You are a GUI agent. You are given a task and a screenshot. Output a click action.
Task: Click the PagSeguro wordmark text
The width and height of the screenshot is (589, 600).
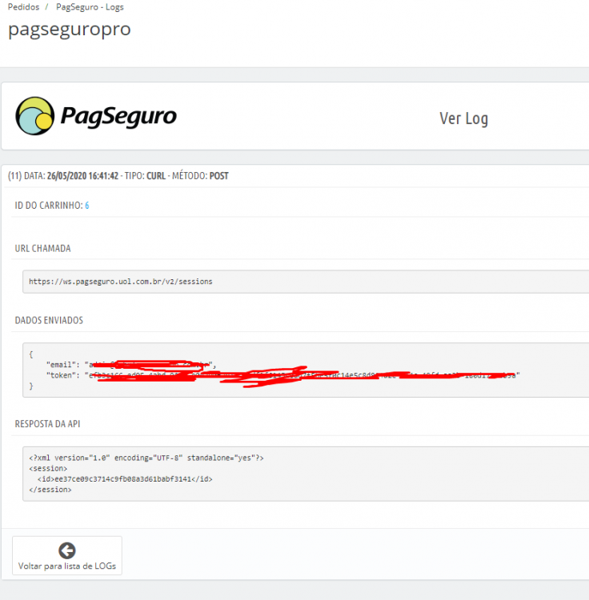point(118,116)
